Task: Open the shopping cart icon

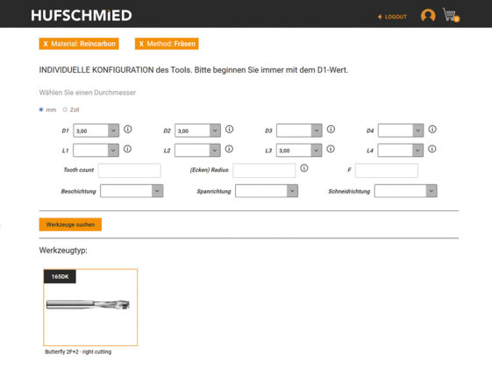Action: 451,15
